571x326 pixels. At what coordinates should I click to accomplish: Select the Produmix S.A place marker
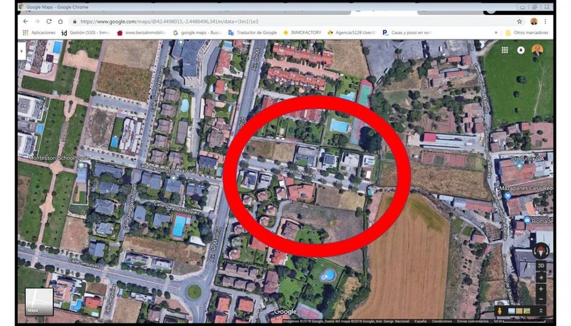coord(519,166)
